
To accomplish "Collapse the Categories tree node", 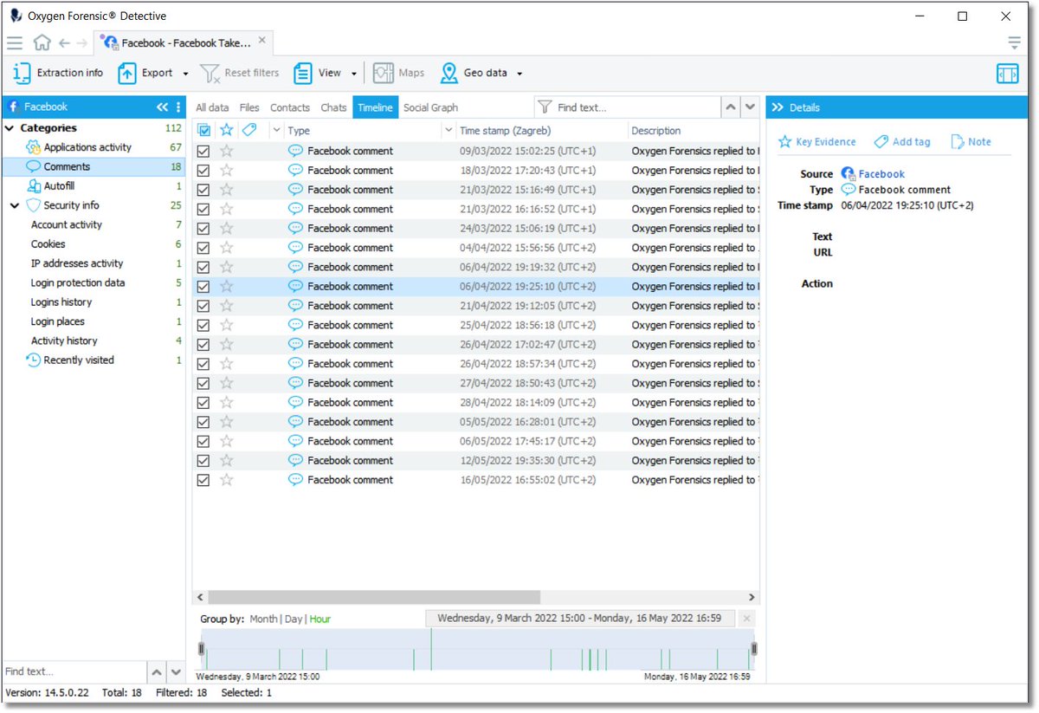I will [10, 128].
